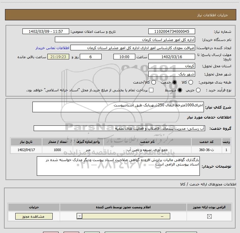Click the توضیحات خریدار text area
Screen dimensions: 240x233
118,166
